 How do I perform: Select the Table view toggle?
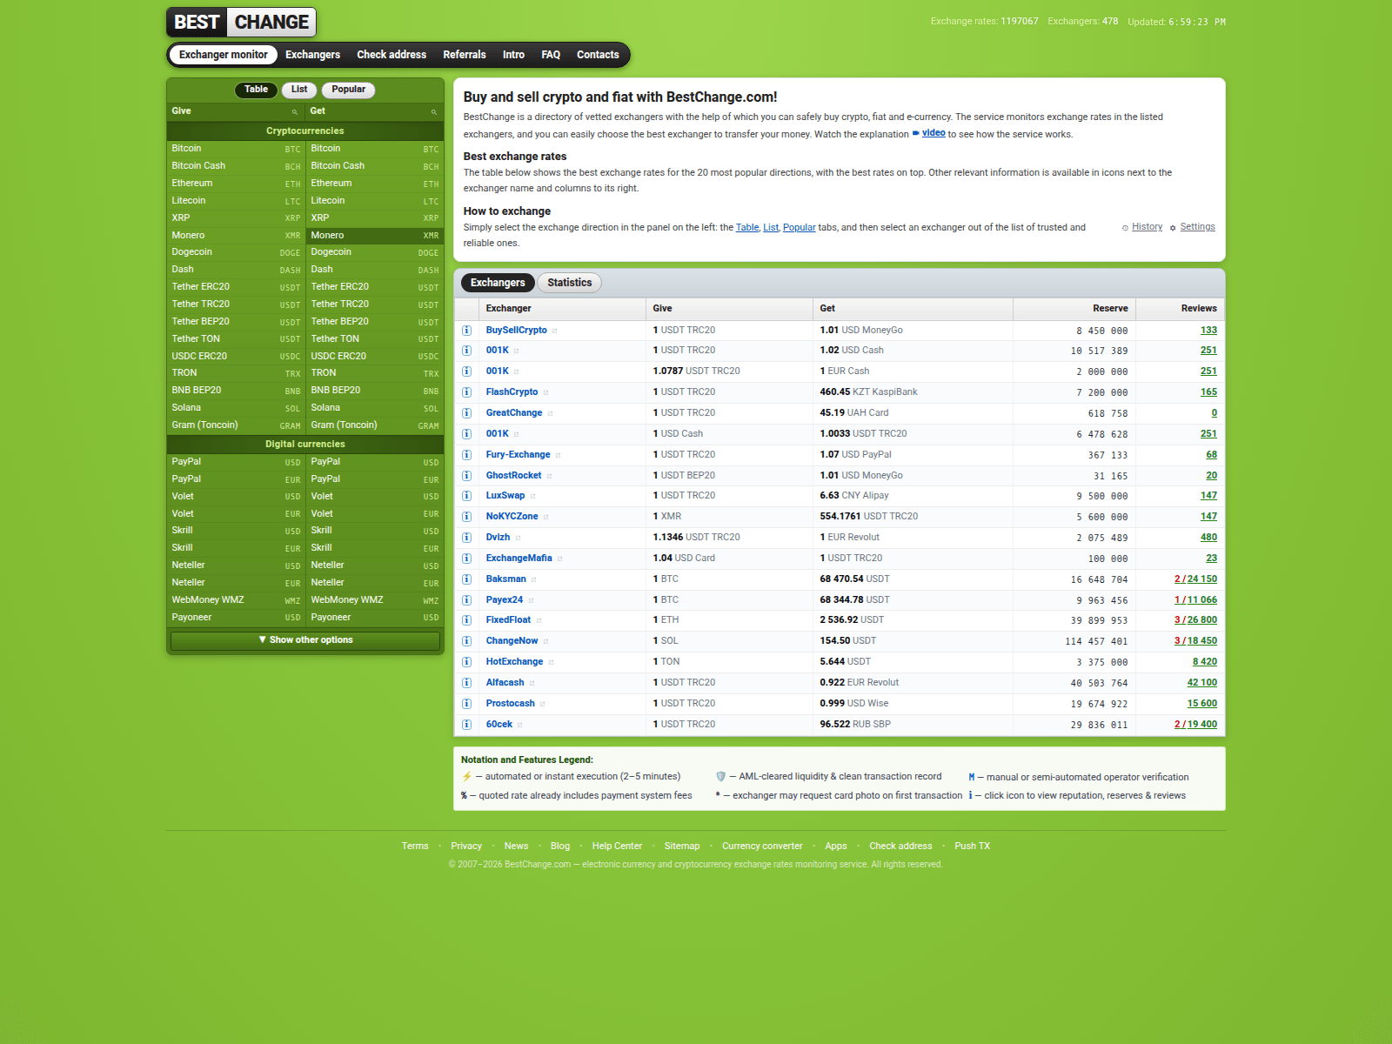(256, 90)
